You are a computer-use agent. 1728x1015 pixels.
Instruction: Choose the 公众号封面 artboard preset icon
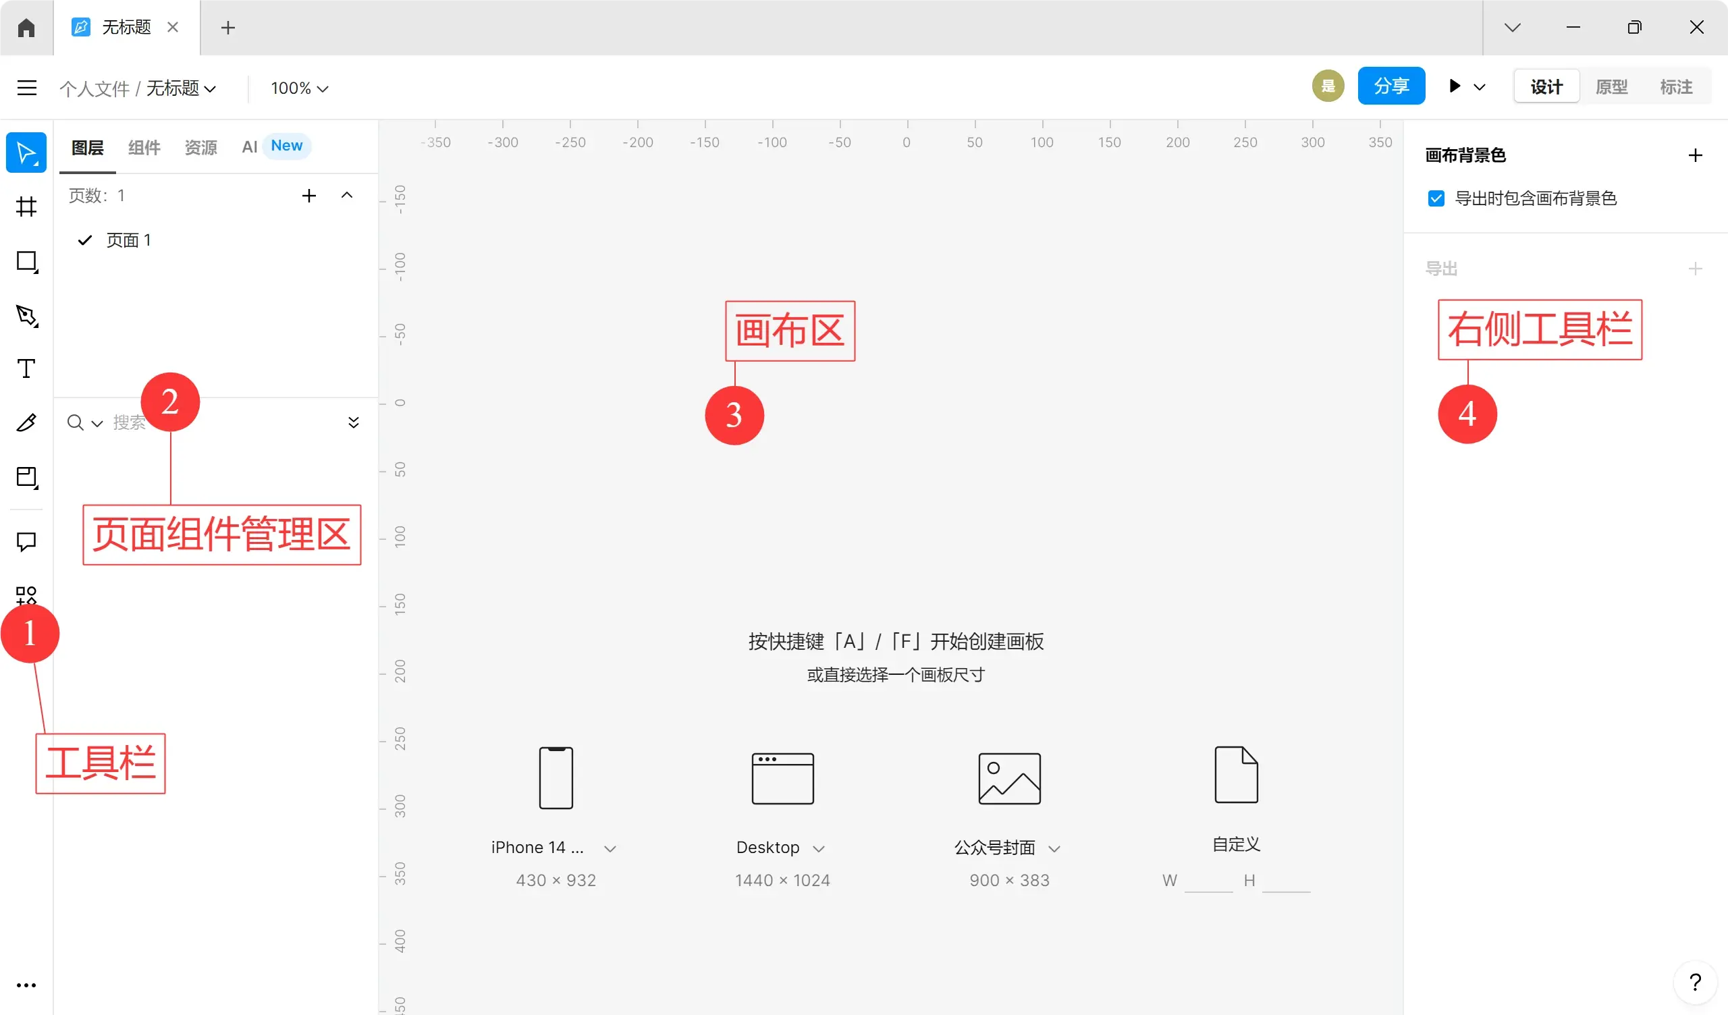1009,778
